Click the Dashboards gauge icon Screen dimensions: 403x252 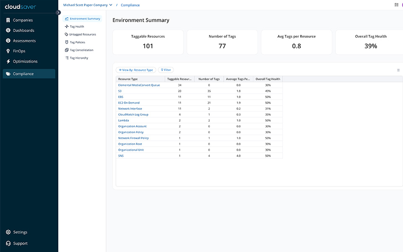tap(8, 30)
